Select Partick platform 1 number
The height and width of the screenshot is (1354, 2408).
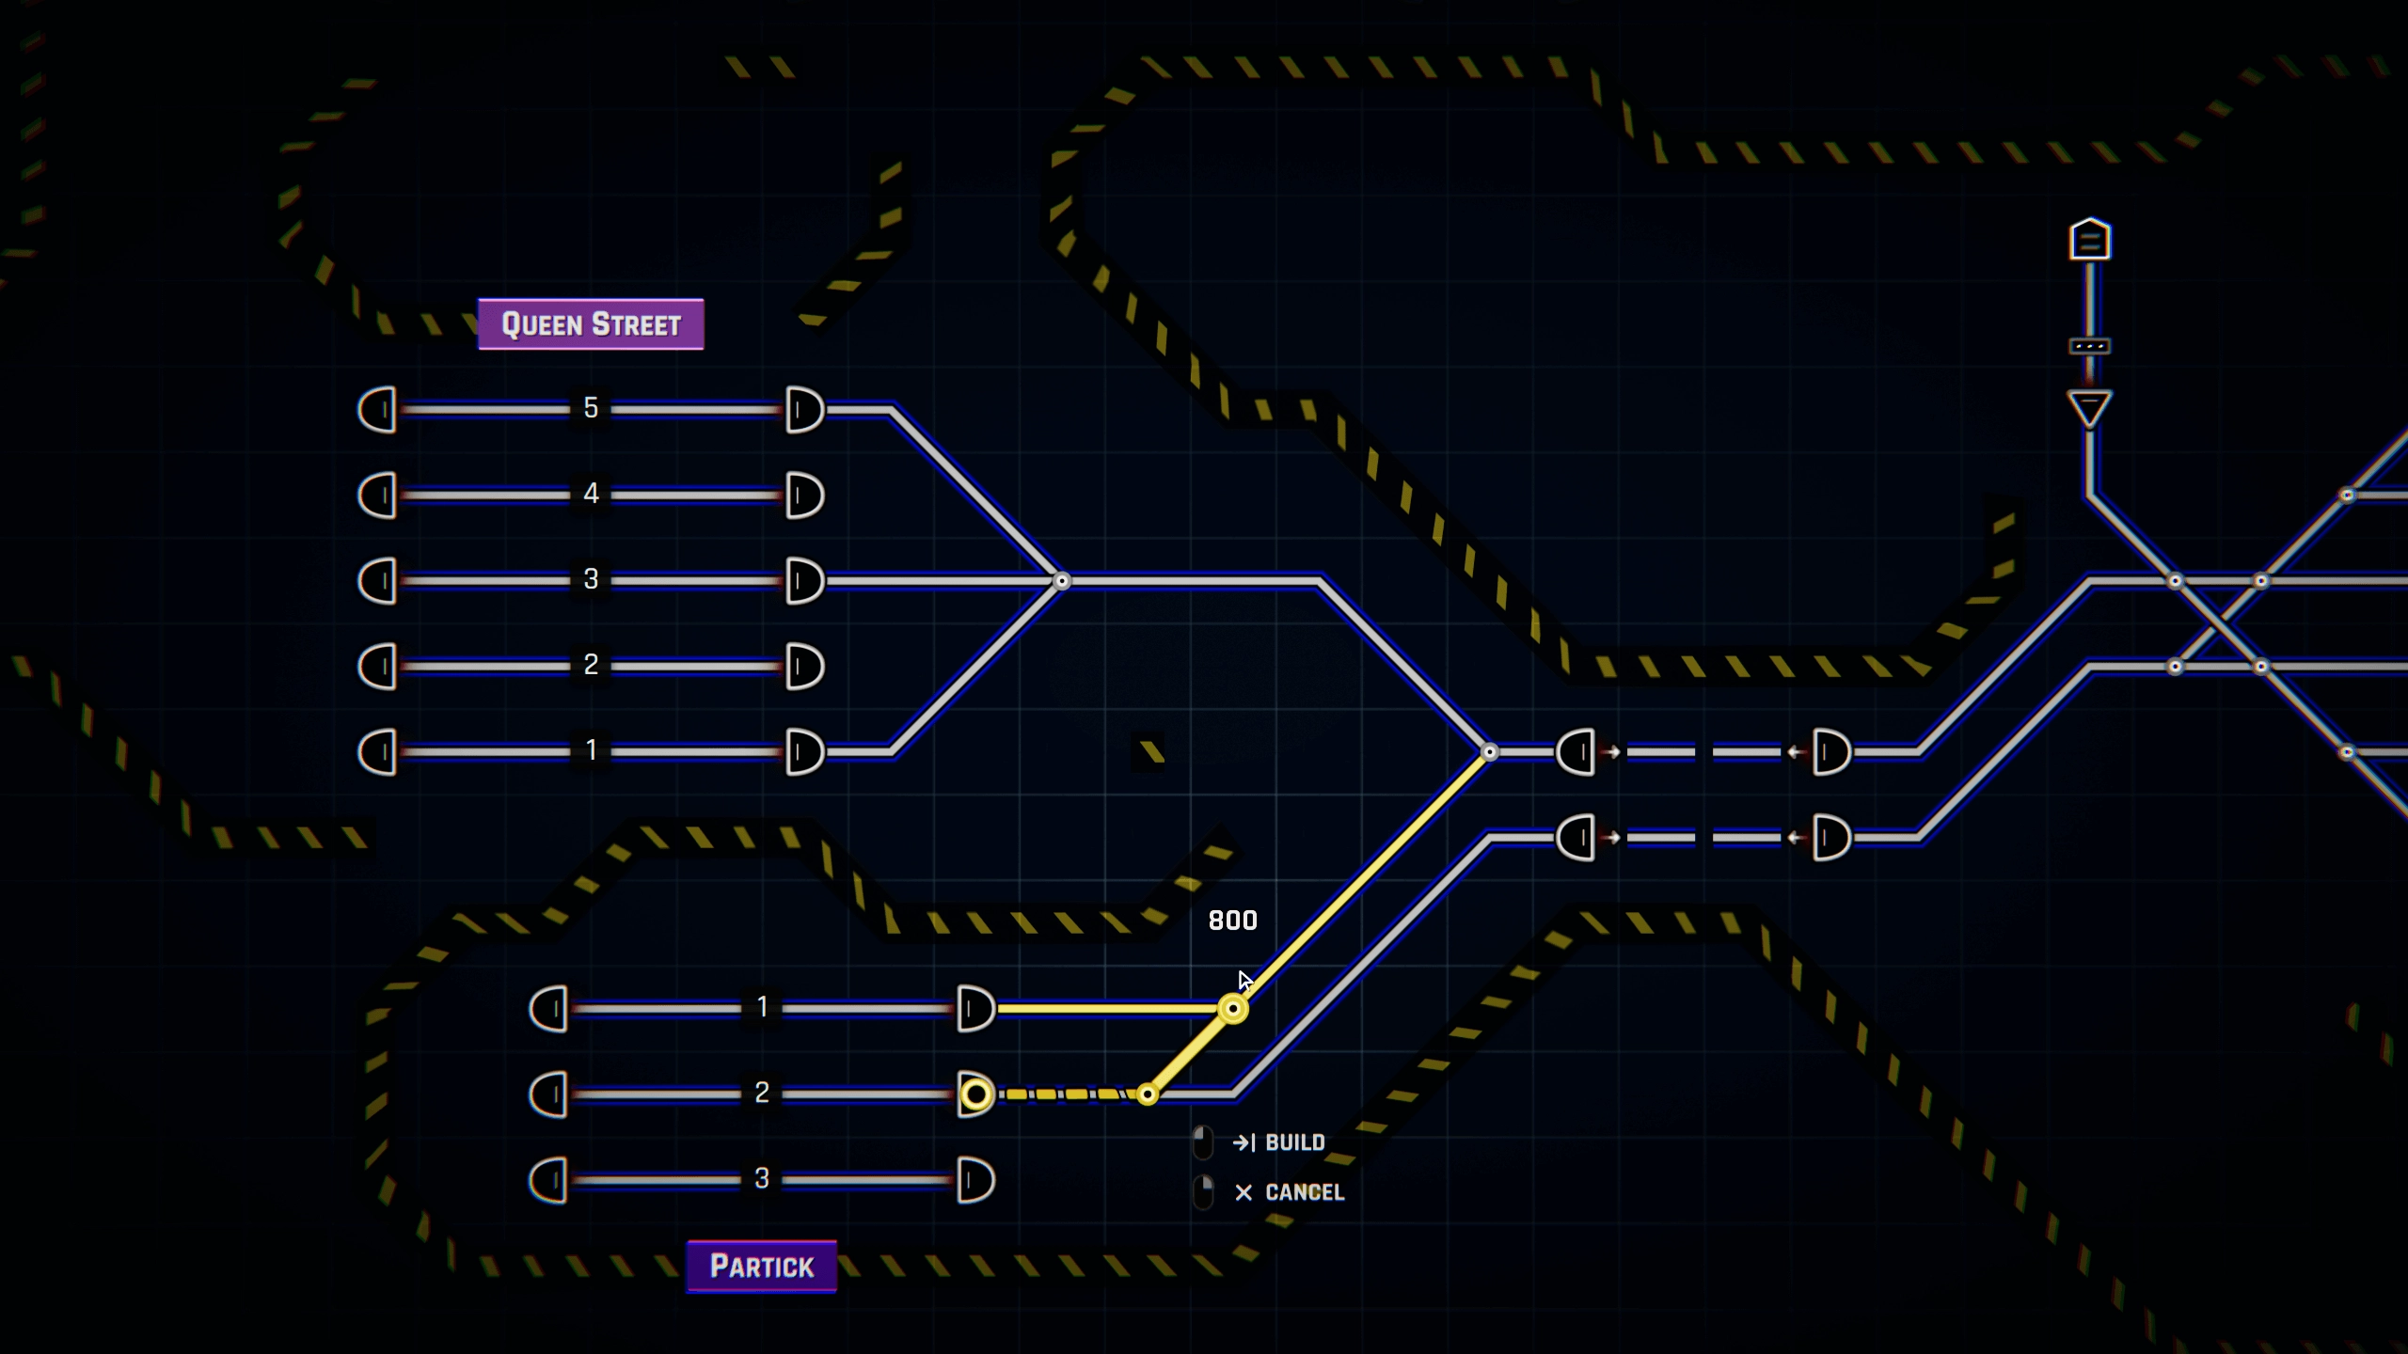762,1007
